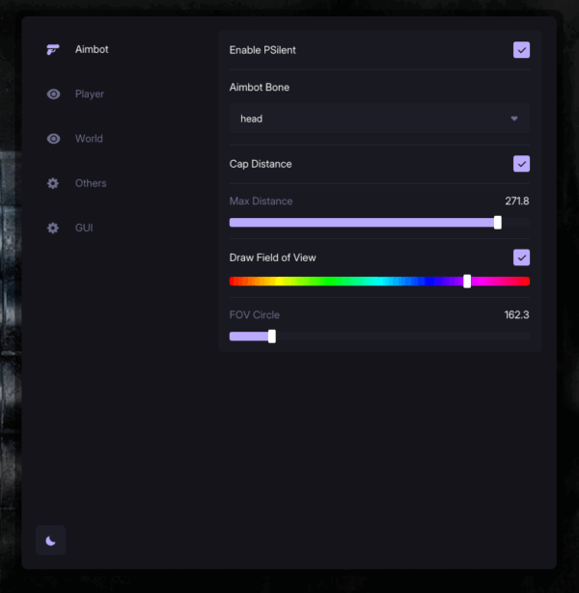Click the hue color slider handle

(467, 282)
